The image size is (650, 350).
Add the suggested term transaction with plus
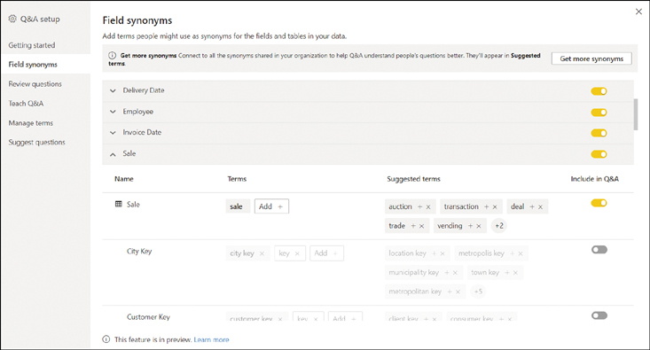coord(486,206)
